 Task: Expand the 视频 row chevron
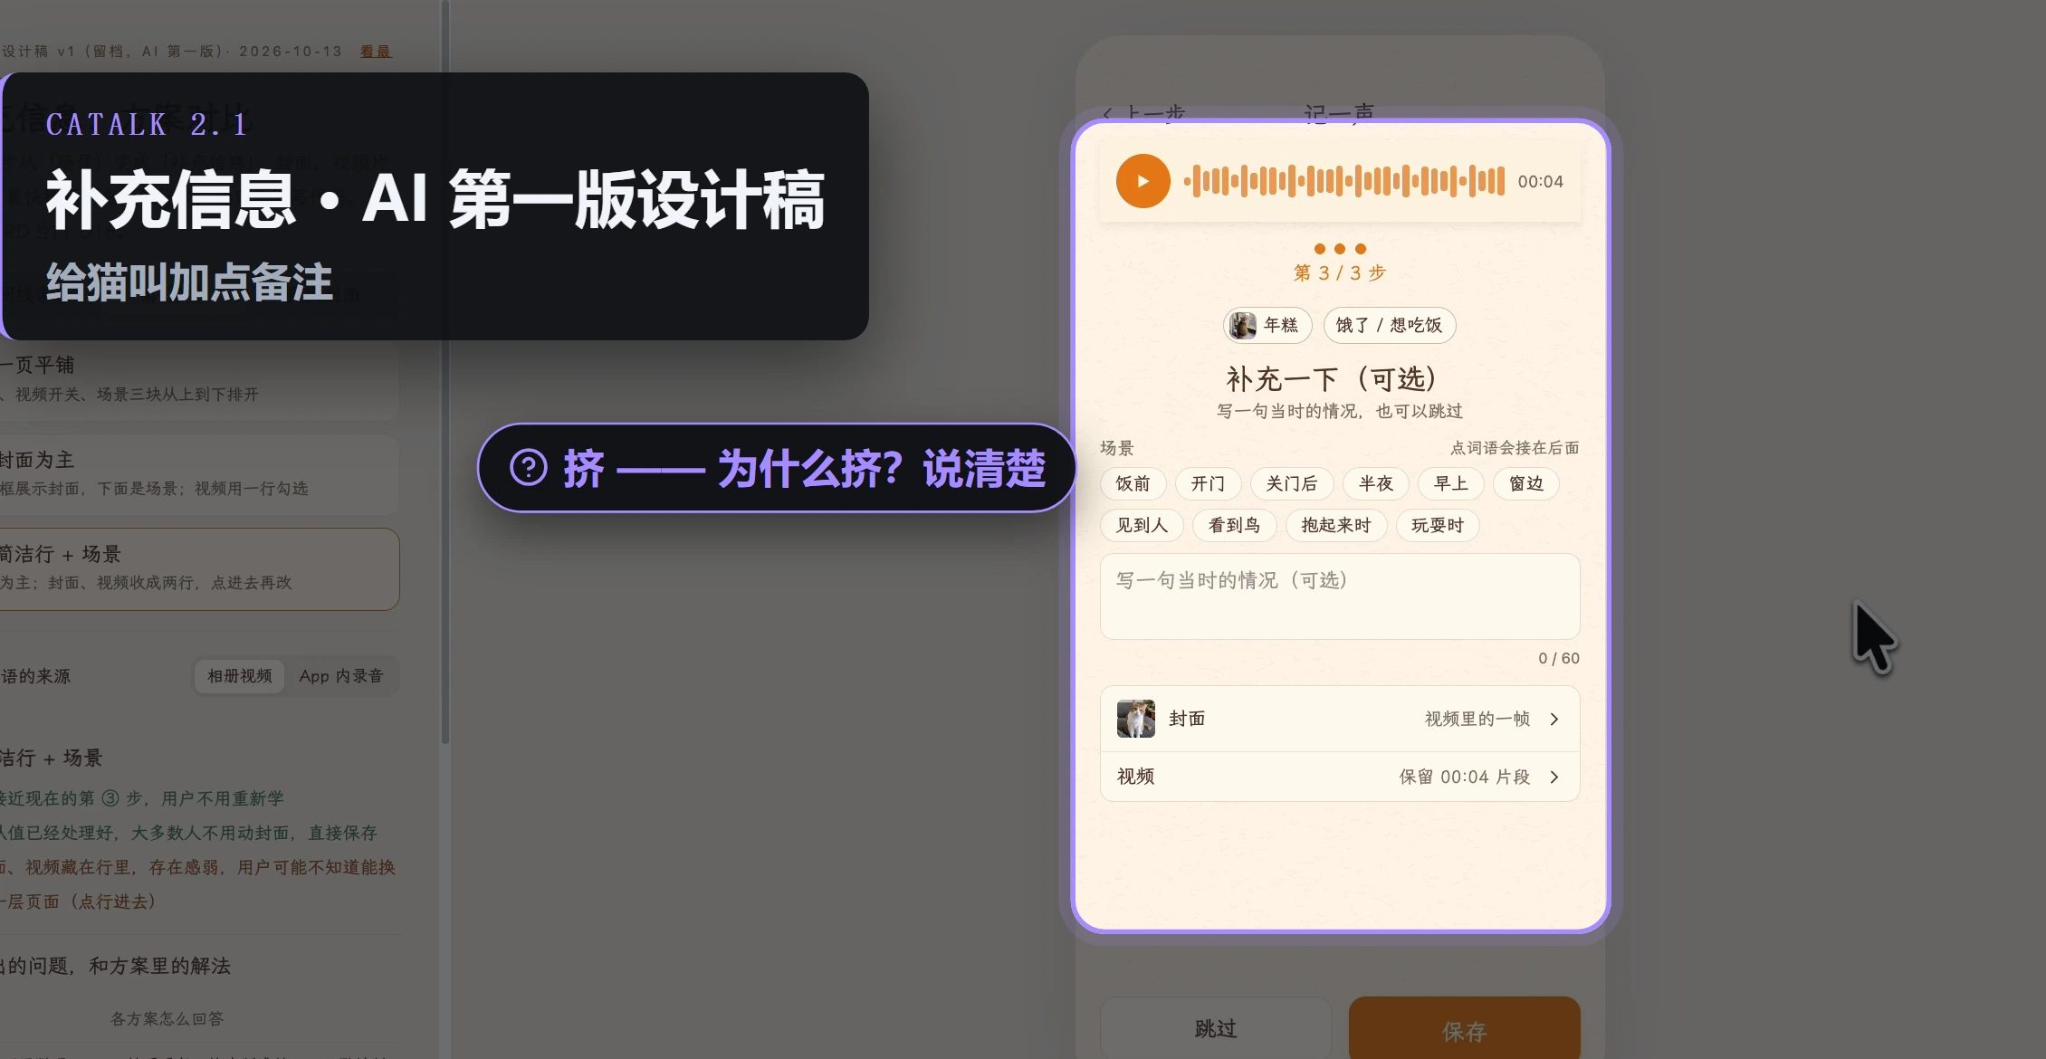[1554, 777]
